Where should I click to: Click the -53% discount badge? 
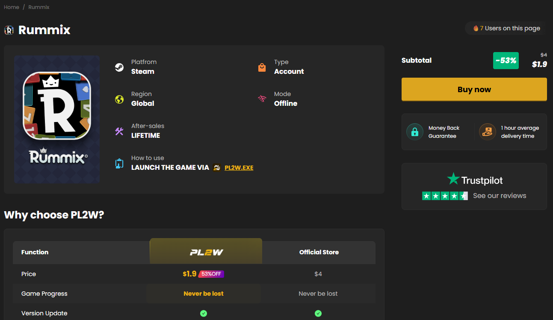[x=506, y=61]
